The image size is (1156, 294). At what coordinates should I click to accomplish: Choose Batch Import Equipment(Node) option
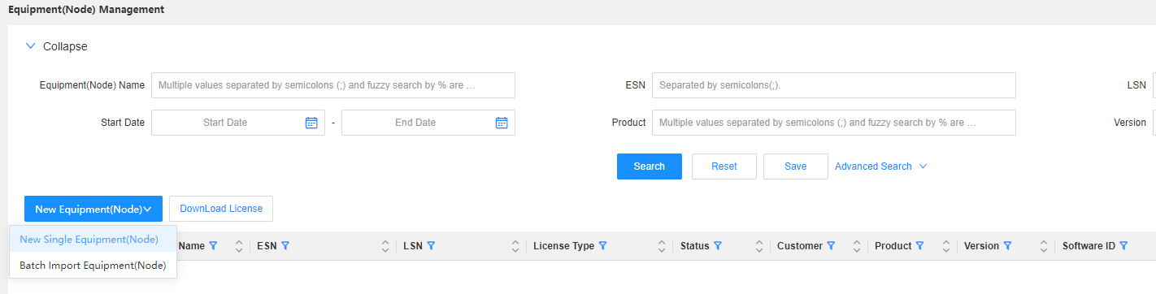click(x=93, y=265)
